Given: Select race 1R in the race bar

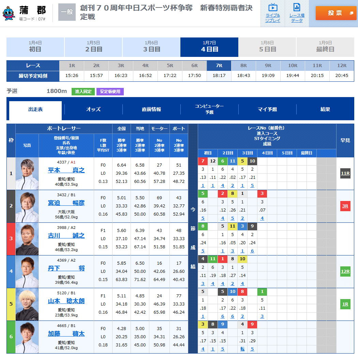Looking at the screenshot, I should (72, 65).
